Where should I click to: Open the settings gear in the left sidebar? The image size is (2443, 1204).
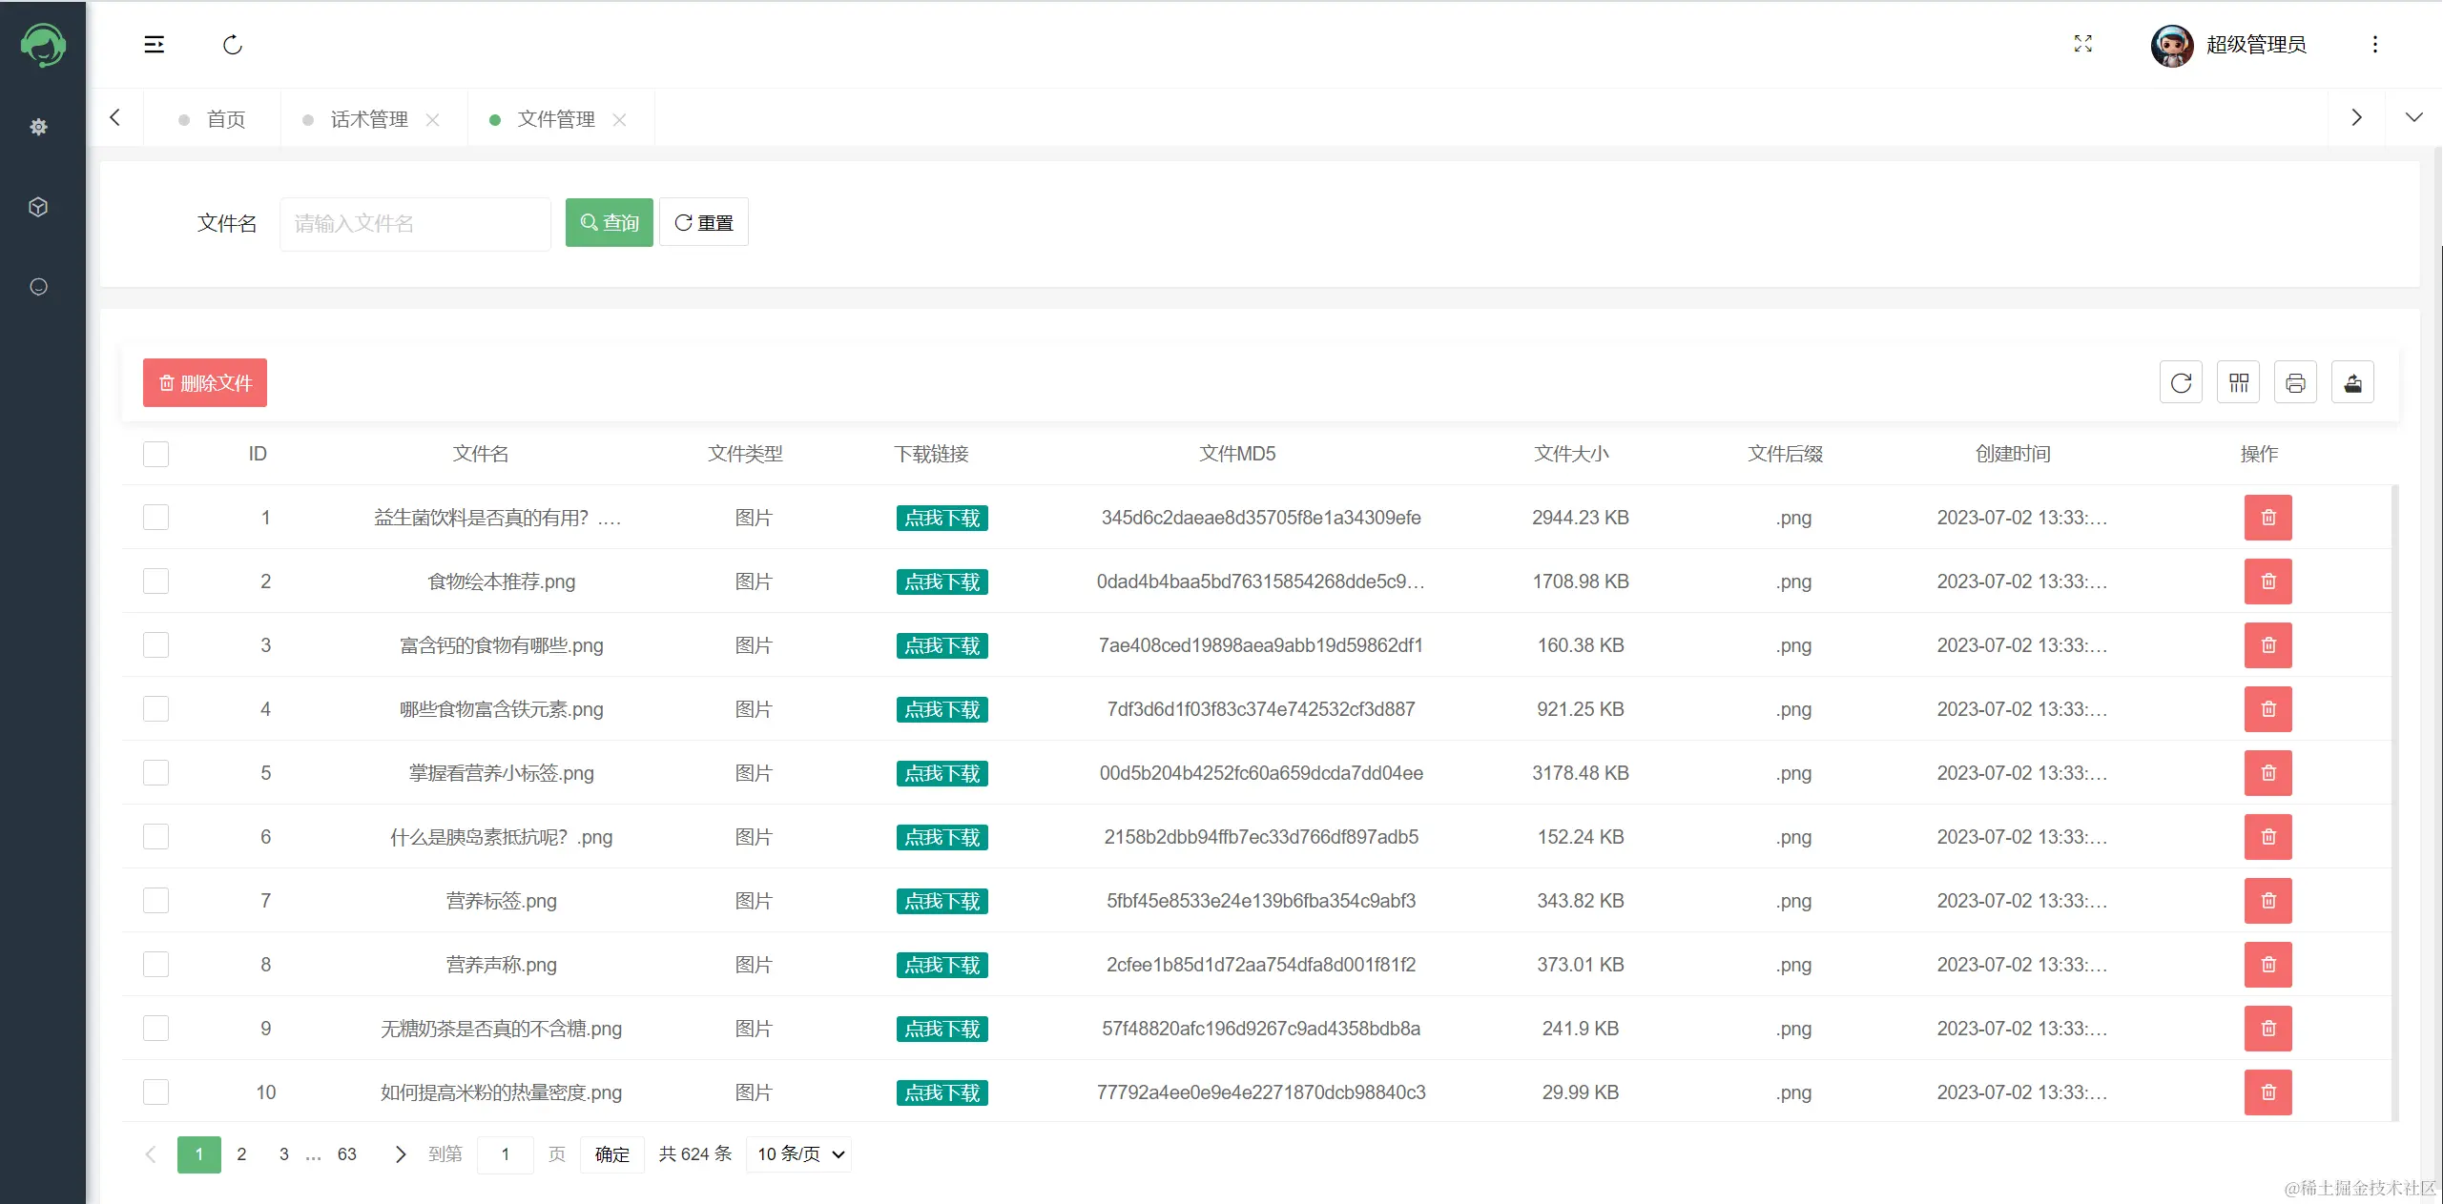pos(38,127)
